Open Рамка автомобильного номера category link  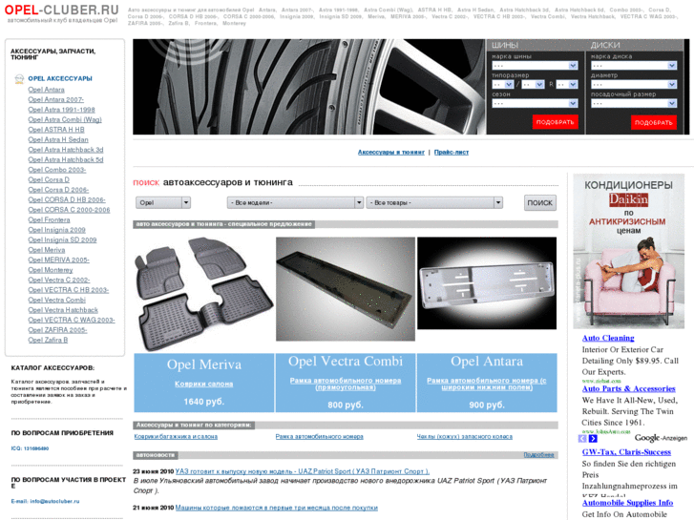coord(319,437)
